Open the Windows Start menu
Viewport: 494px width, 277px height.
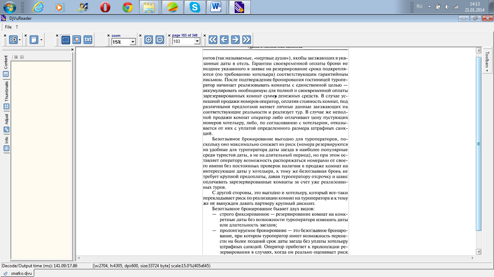9,7
